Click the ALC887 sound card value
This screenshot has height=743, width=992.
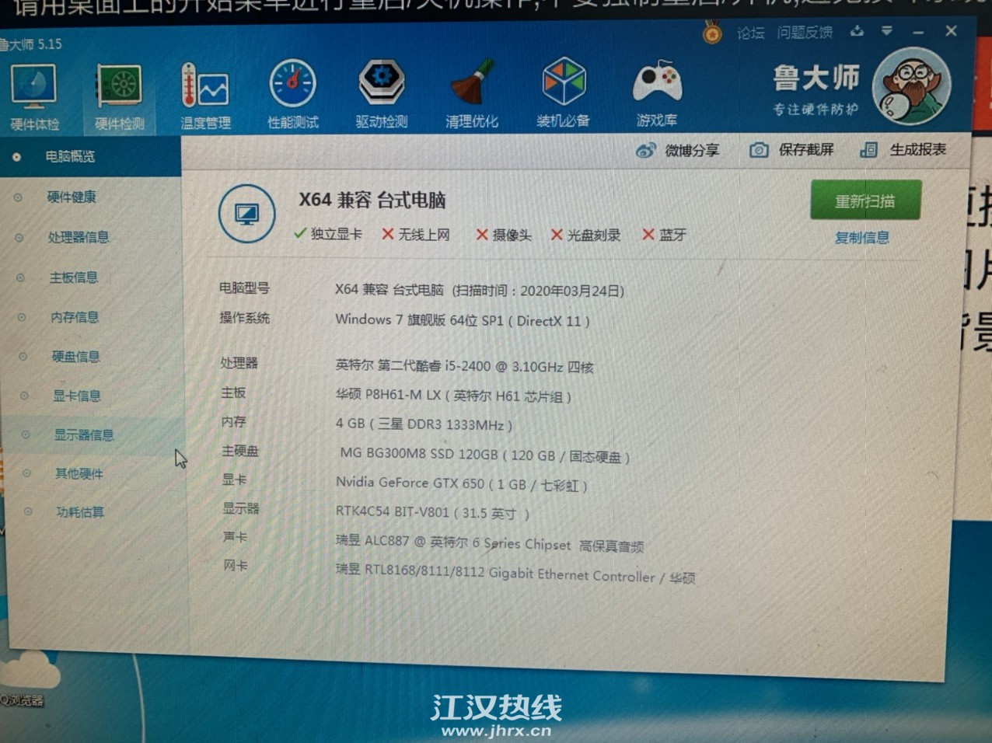click(490, 543)
